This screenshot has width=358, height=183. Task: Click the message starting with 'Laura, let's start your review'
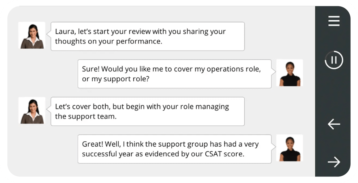[148, 36]
